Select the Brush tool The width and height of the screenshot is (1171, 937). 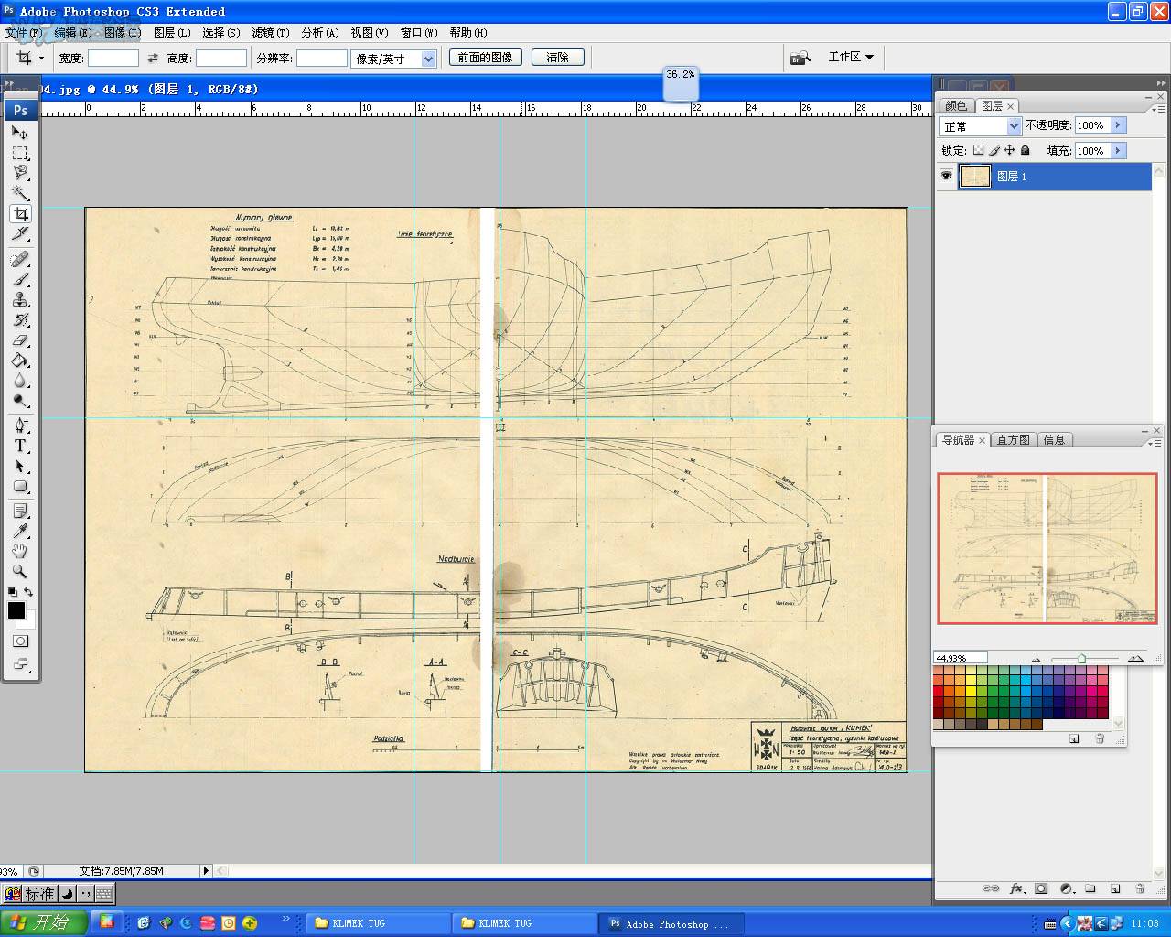click(20, 280)
